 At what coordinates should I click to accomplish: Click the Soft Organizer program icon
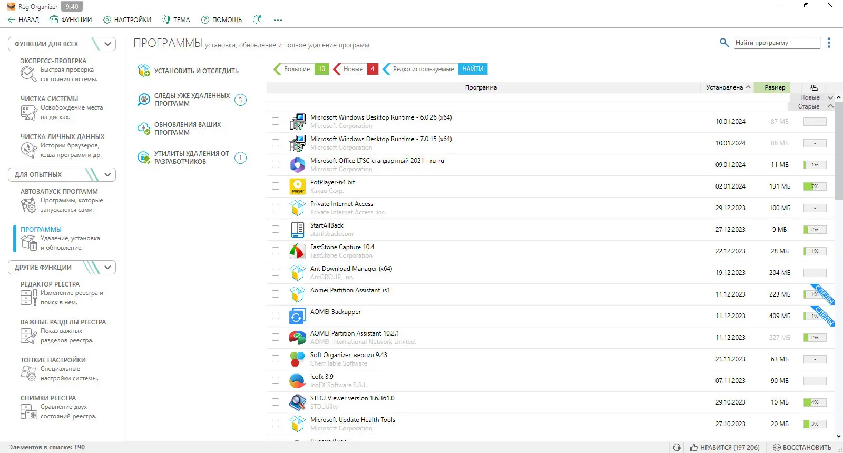point(298,359)
